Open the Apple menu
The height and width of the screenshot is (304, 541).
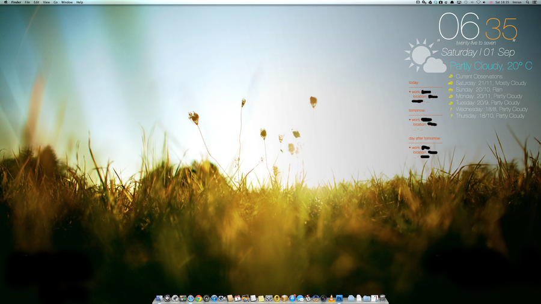tap(5, 2)
